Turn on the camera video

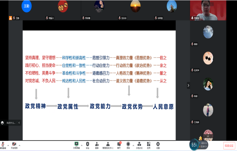[14, 145]
